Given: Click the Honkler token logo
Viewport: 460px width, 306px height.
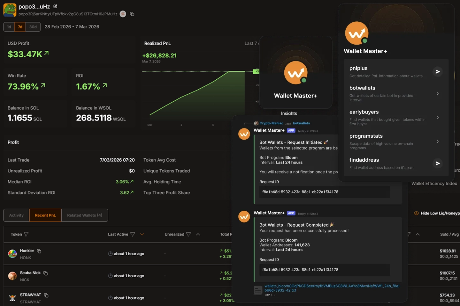Looking at the screenshot, I should 12,254.
